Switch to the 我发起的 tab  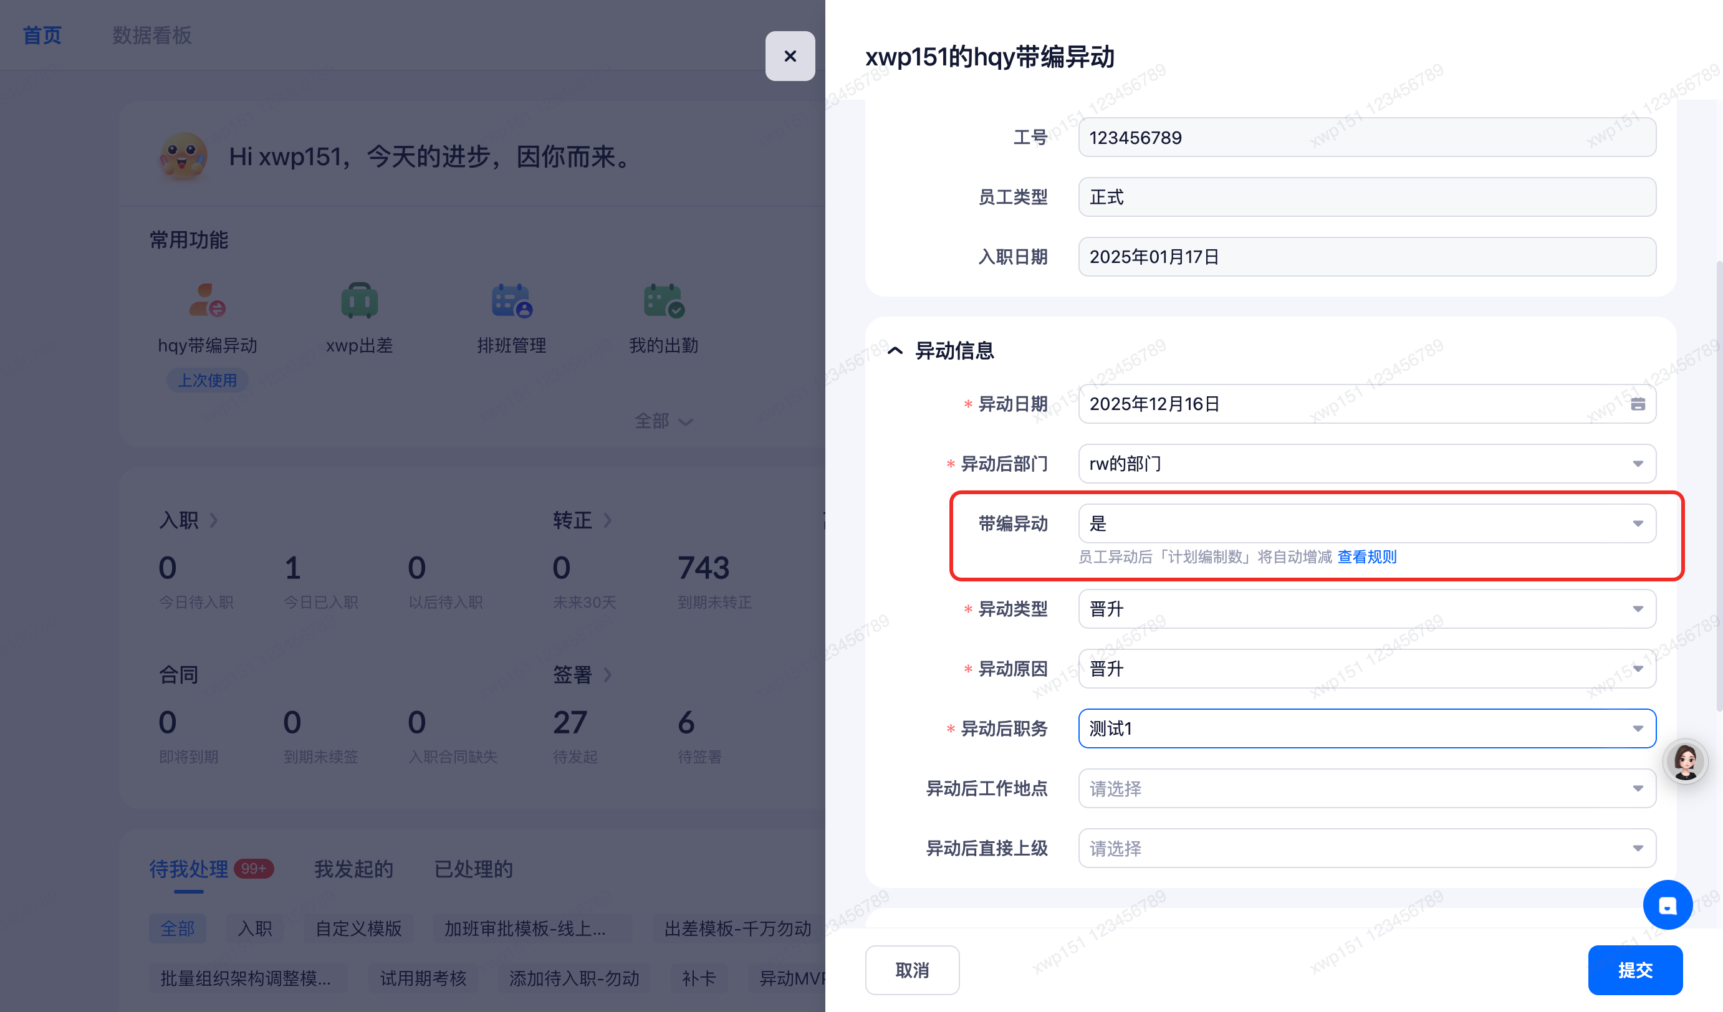pyautogui.click(x=353, y=869)
